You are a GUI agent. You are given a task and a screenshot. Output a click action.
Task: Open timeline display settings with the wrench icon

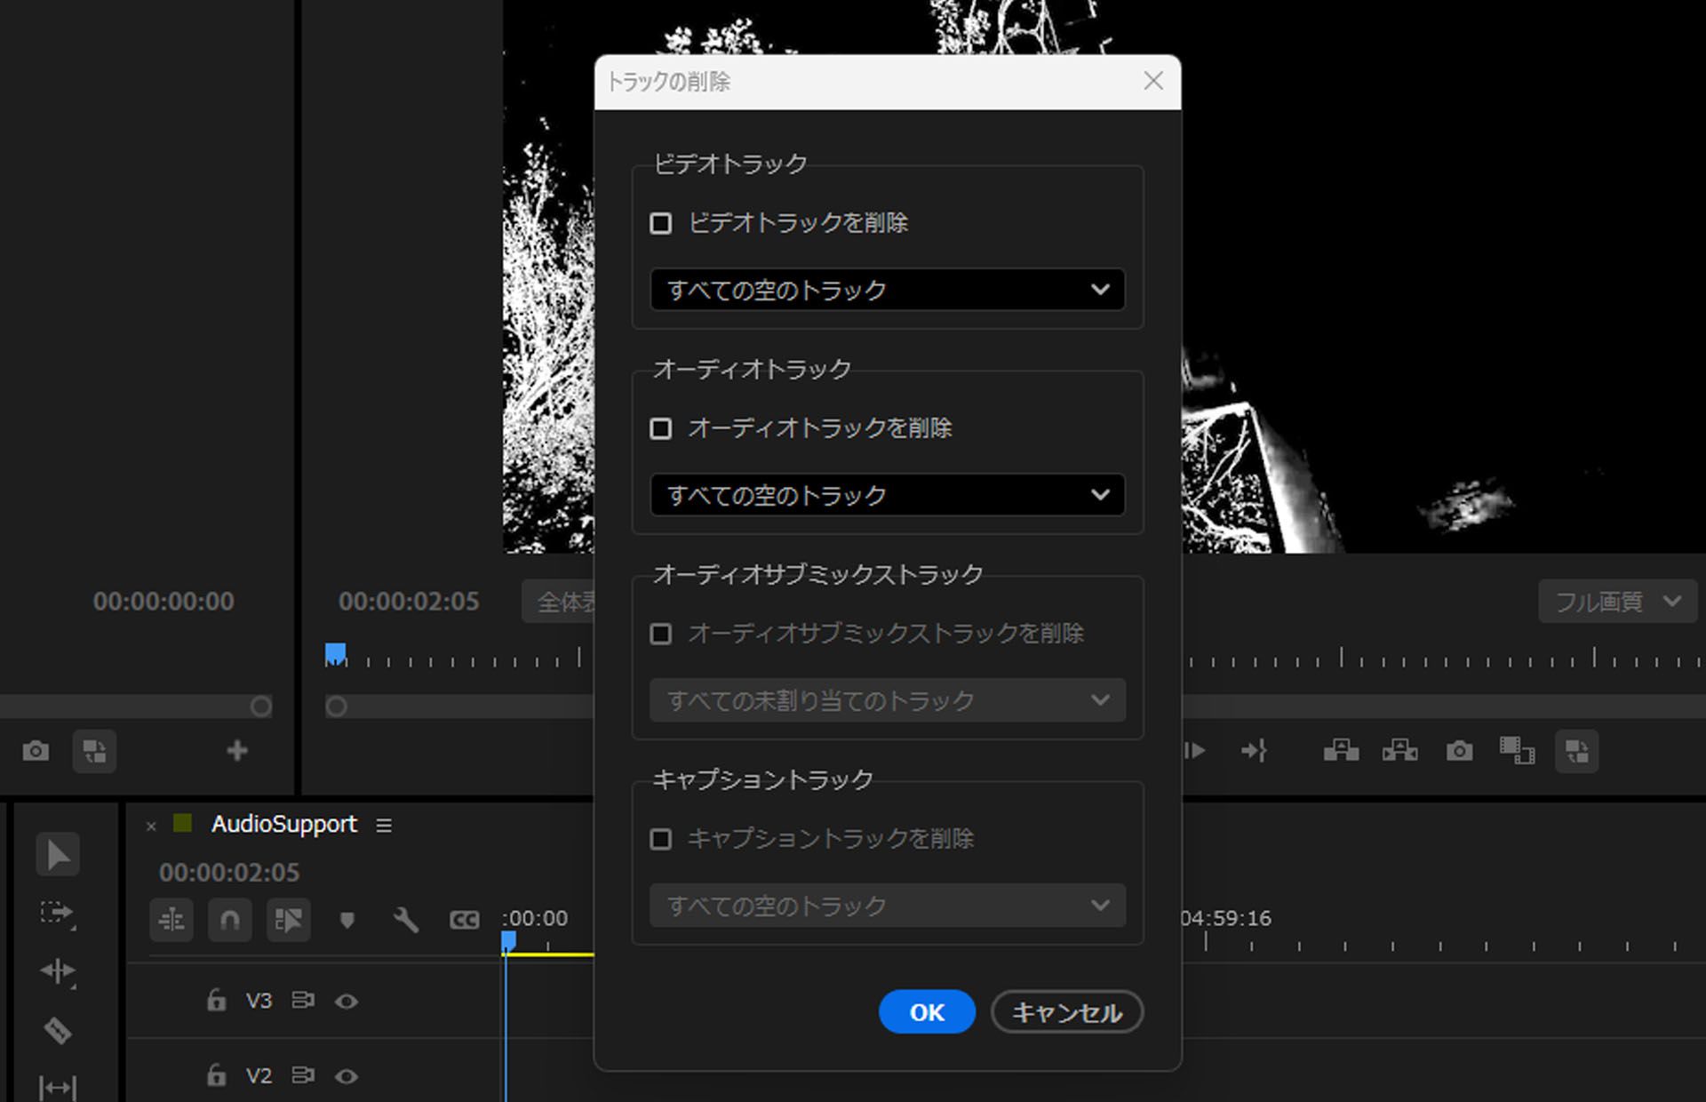pos(406,920)
